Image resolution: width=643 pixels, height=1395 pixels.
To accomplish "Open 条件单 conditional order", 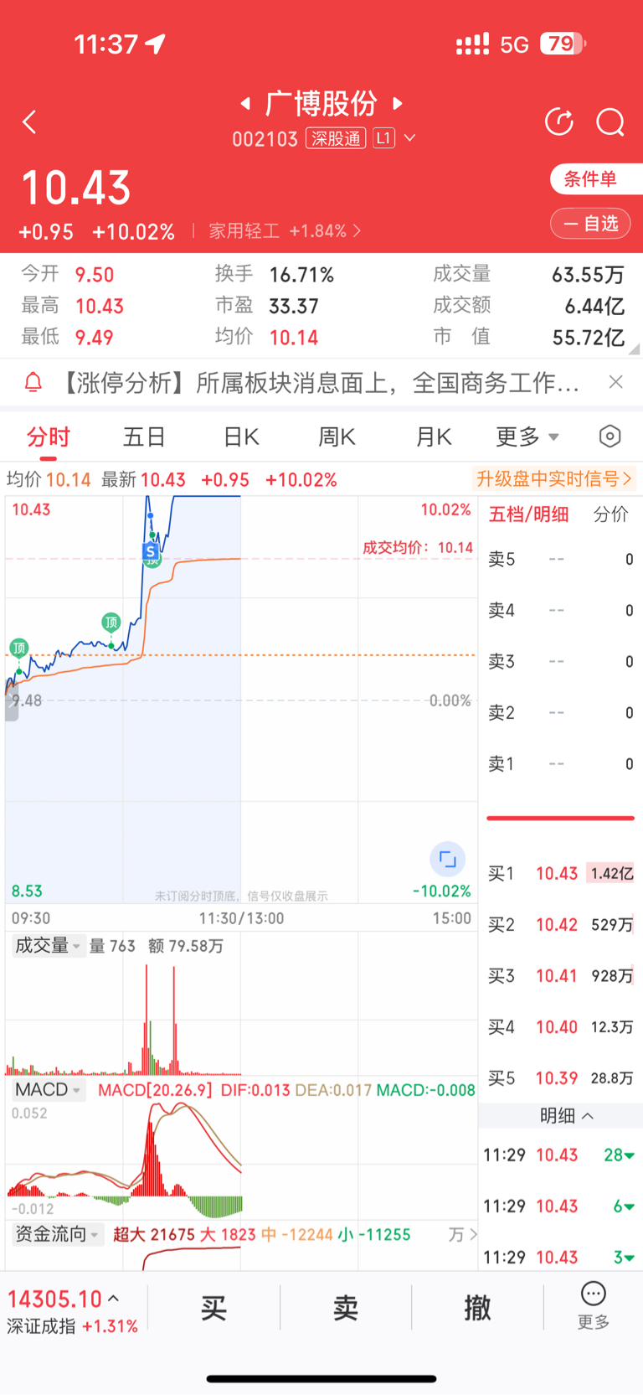I will [596, 178].
